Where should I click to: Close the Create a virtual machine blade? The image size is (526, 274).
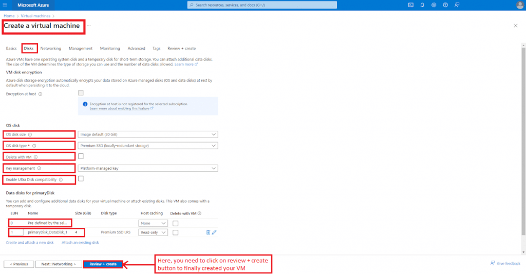pos(516,26)
